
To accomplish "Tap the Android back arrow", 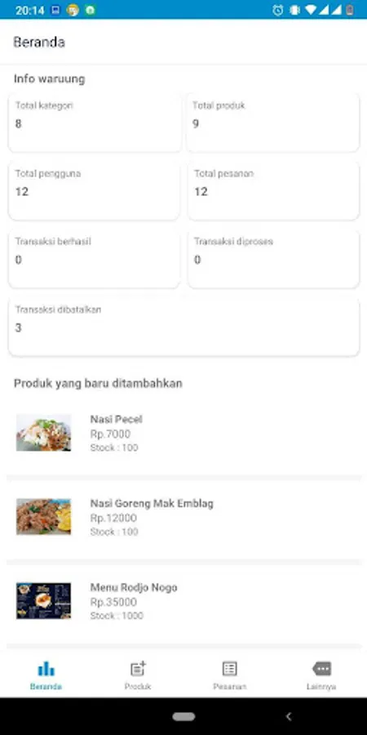I will (289, 715).
